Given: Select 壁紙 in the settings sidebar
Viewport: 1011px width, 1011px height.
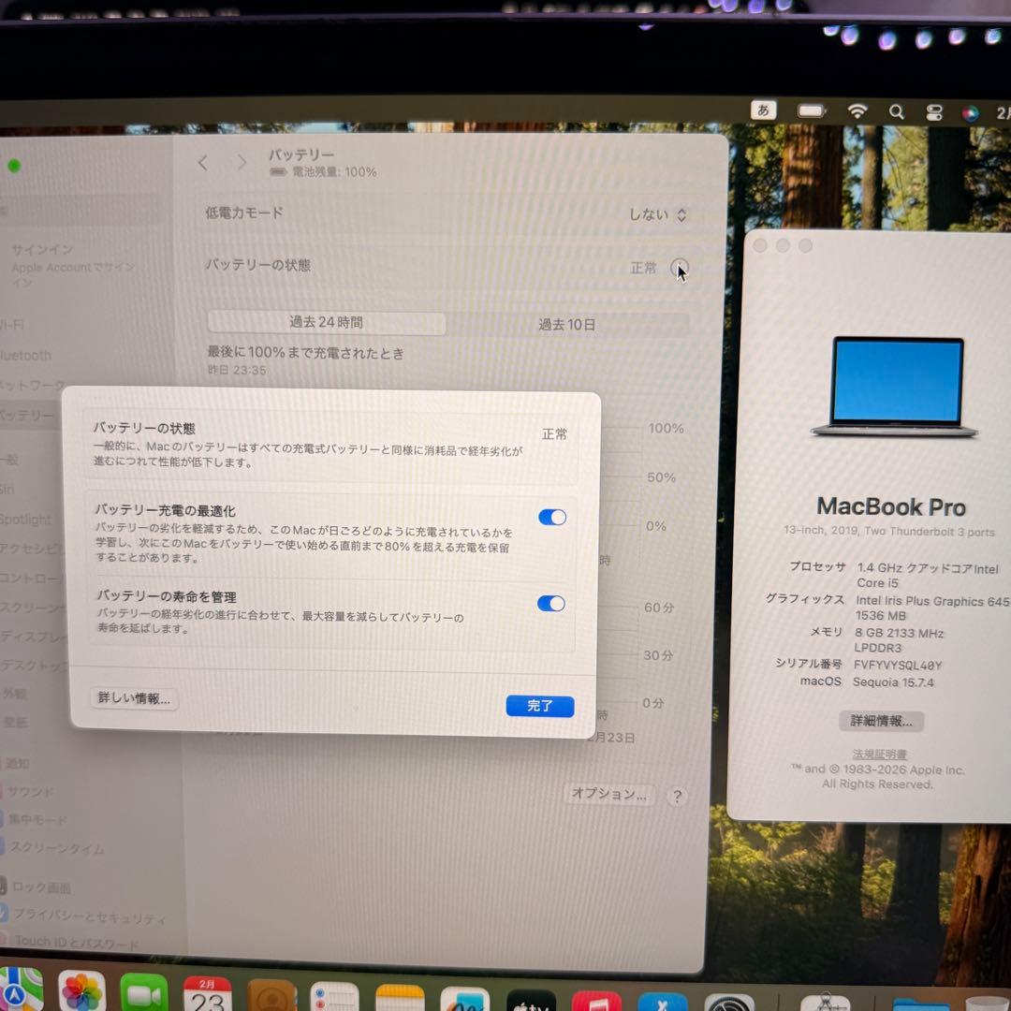Looking at the screenshot, I should point(16,722).
